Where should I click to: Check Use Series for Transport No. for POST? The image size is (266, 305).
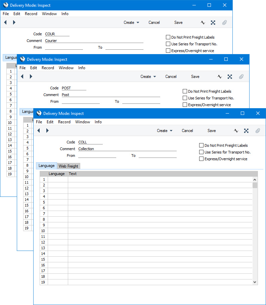(185, 98)
